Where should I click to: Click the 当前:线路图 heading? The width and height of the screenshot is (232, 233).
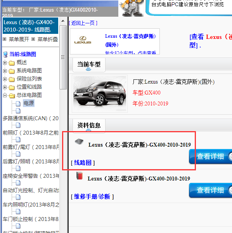click(x=23, y=54)
